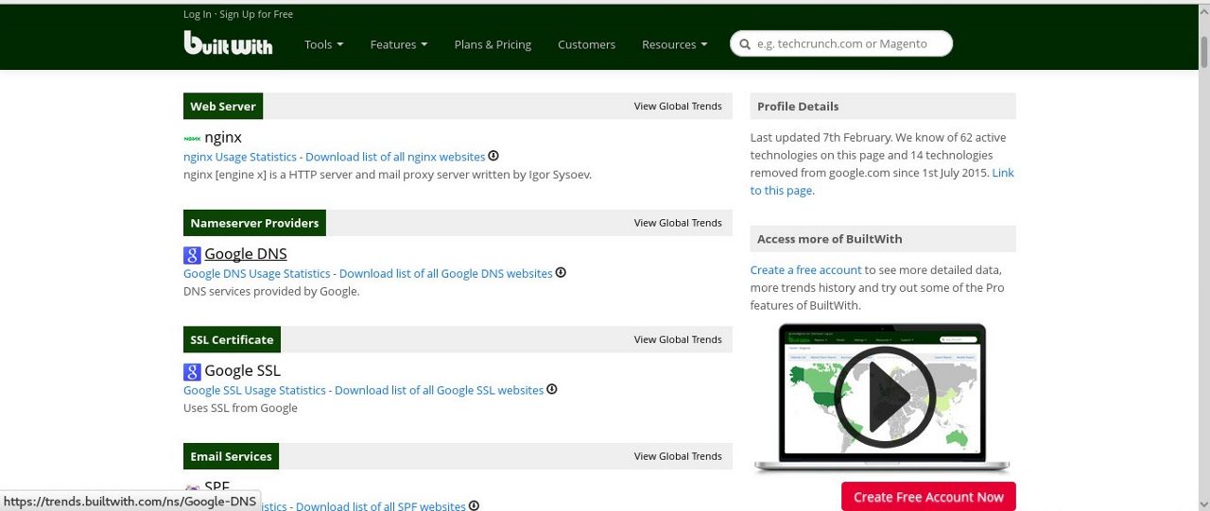The image size is (1210, 511).
Task: Click the nginx logo icon
Action: click(x=192, y=138)
